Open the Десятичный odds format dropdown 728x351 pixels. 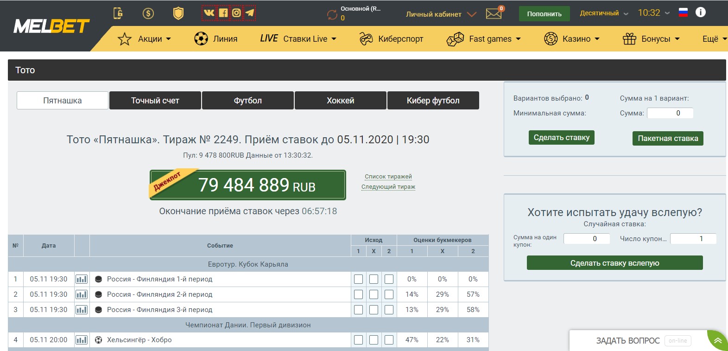[604, 13]
